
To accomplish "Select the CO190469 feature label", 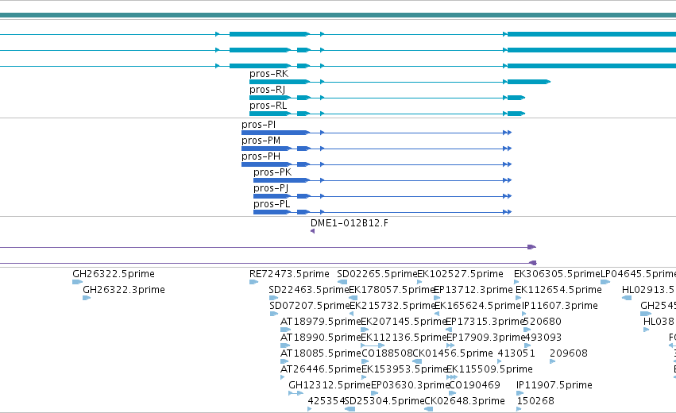I will coord(475,386).
